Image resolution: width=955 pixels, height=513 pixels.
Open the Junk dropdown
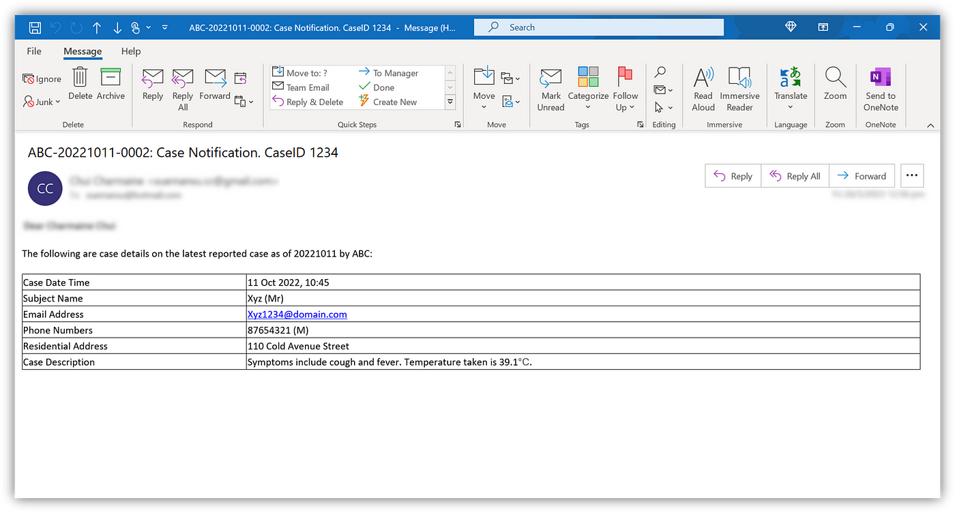click(42, 102)
